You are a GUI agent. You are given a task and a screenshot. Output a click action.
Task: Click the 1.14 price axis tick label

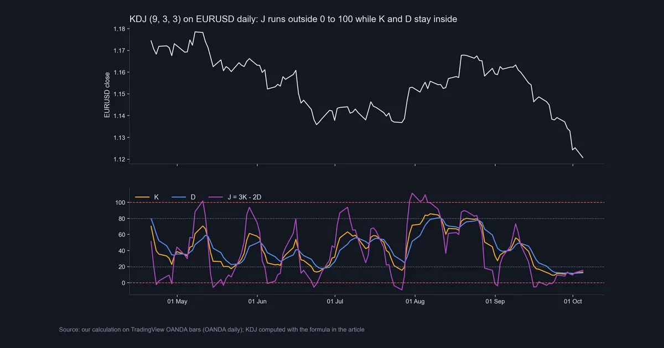119,116
